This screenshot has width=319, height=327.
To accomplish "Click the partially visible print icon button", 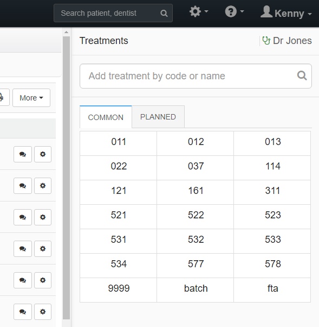I will point(4,98).
